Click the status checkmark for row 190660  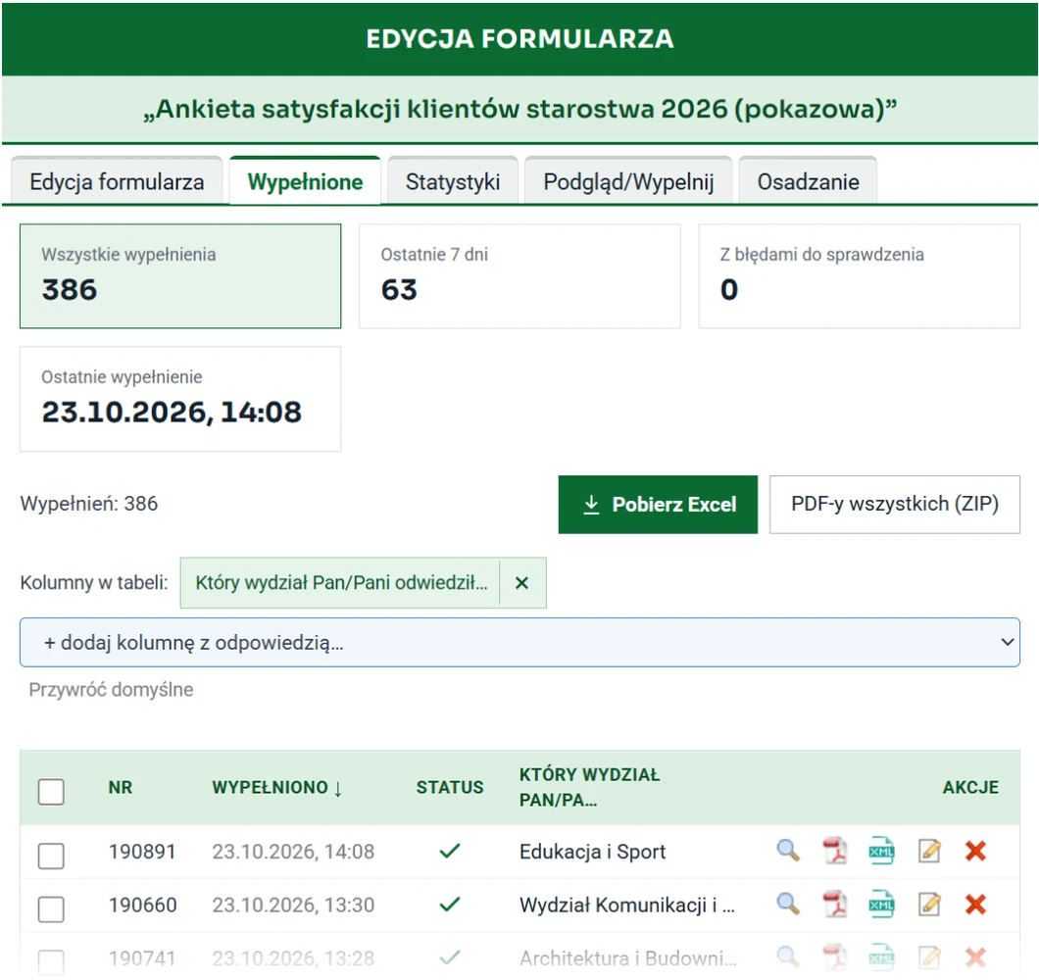tap(450, 904)
